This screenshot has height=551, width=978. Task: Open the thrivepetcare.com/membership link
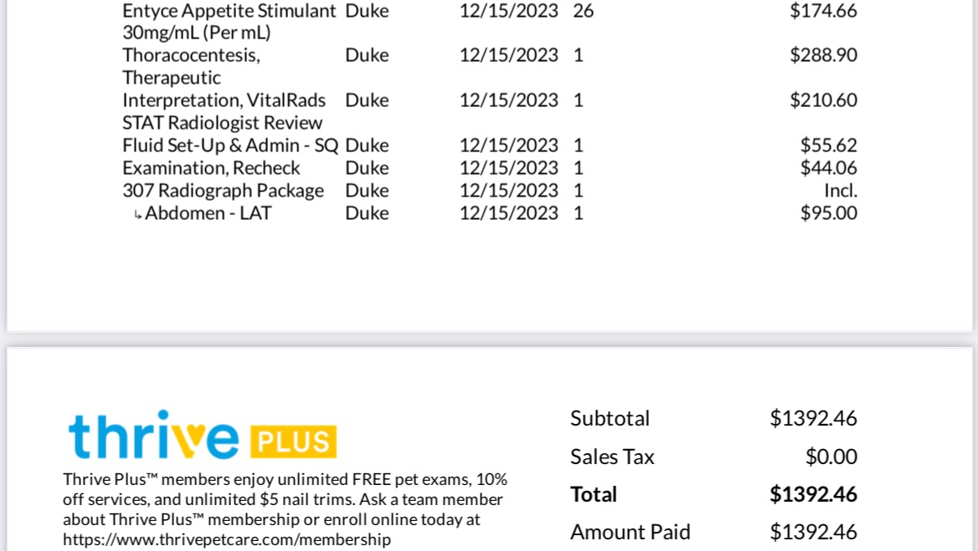pos(227,539)
